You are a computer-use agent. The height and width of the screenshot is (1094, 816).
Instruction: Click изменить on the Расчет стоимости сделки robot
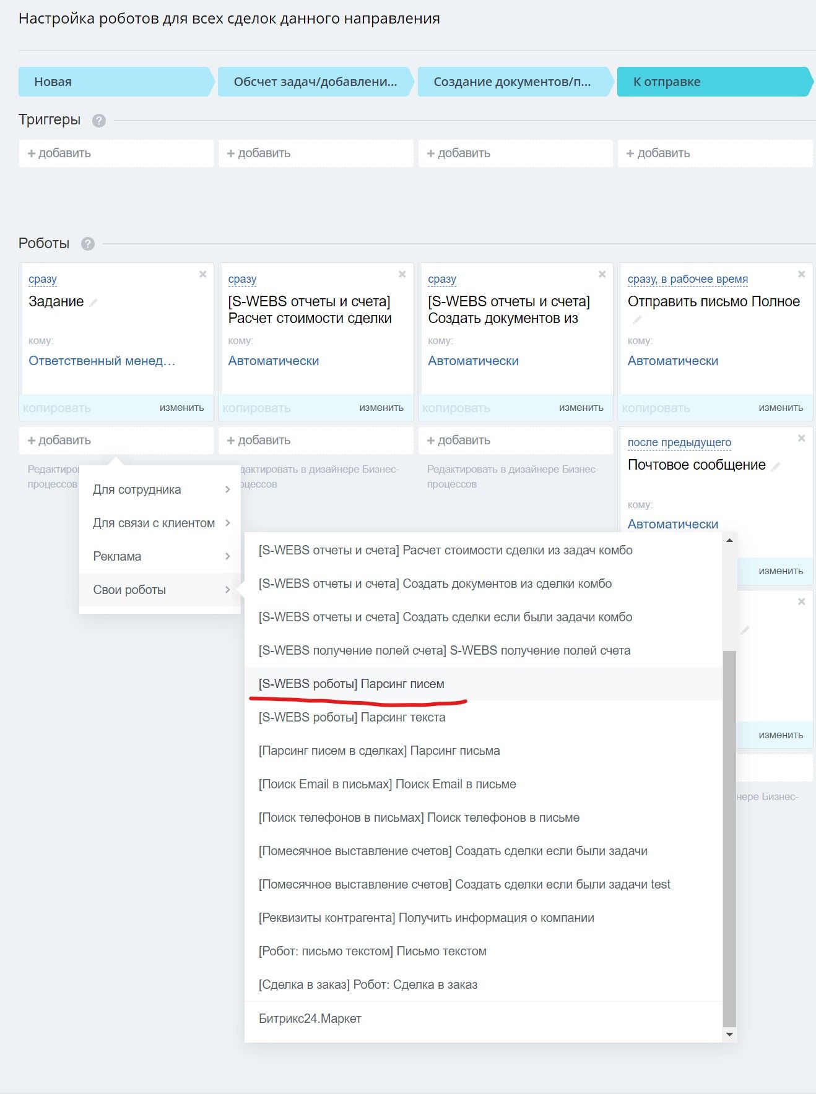[x=381, y=408]
